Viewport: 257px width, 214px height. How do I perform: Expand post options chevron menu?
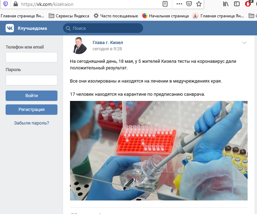point(244,43)
